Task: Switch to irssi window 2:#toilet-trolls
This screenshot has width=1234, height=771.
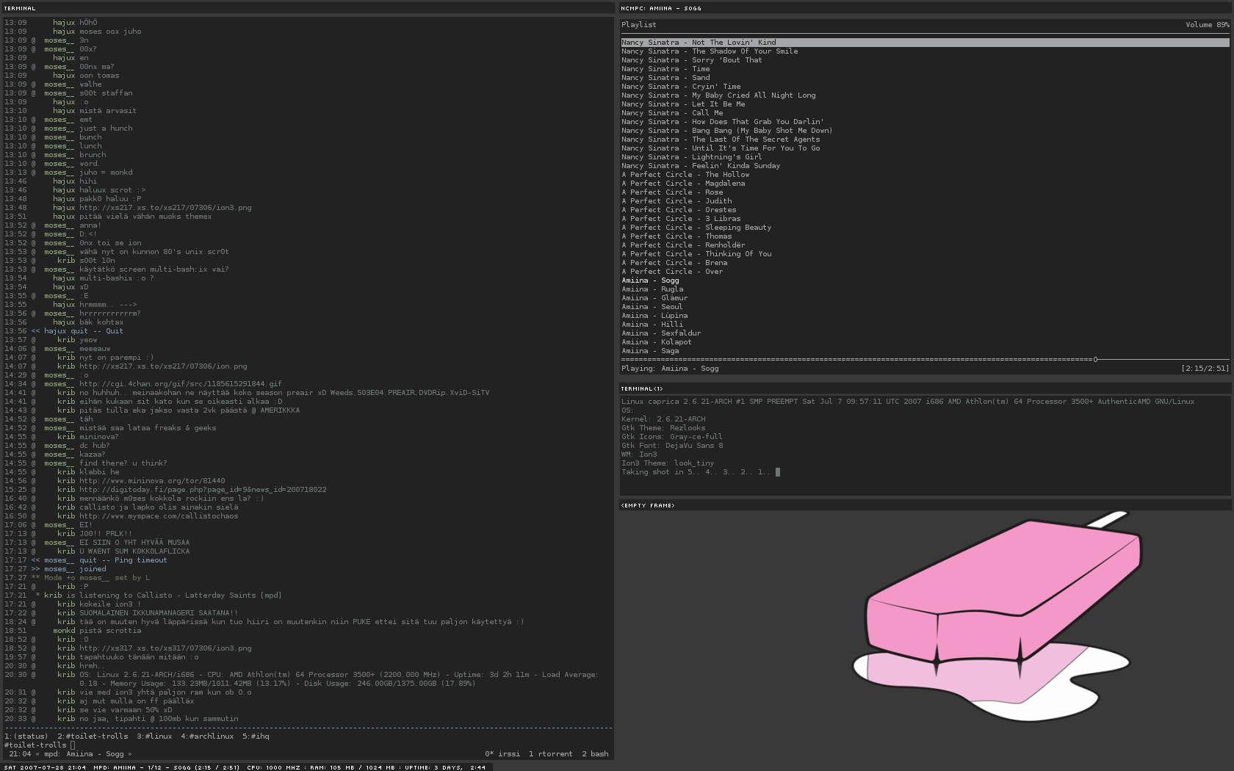Action: pos(93,736)
